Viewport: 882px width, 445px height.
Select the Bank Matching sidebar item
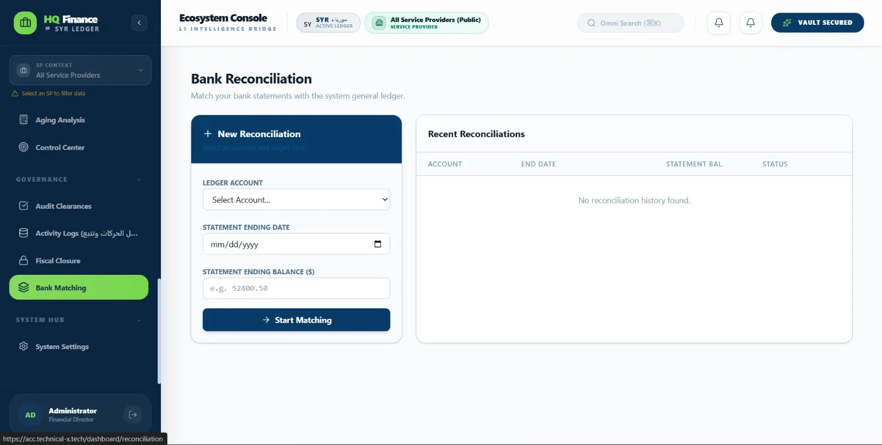pos(79,287)
